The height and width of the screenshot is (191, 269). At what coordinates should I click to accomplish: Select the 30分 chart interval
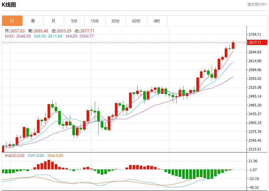115,21
